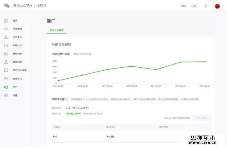227x148 pixels.
Task: Switch to the 自定义关键词 tab
Action: pyautogui.click(x=57, y=30)
